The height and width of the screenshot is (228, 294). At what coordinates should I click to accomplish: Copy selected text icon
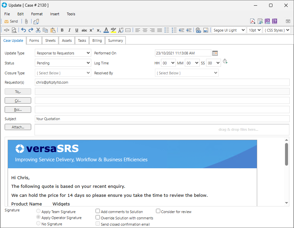pos(45,30)
